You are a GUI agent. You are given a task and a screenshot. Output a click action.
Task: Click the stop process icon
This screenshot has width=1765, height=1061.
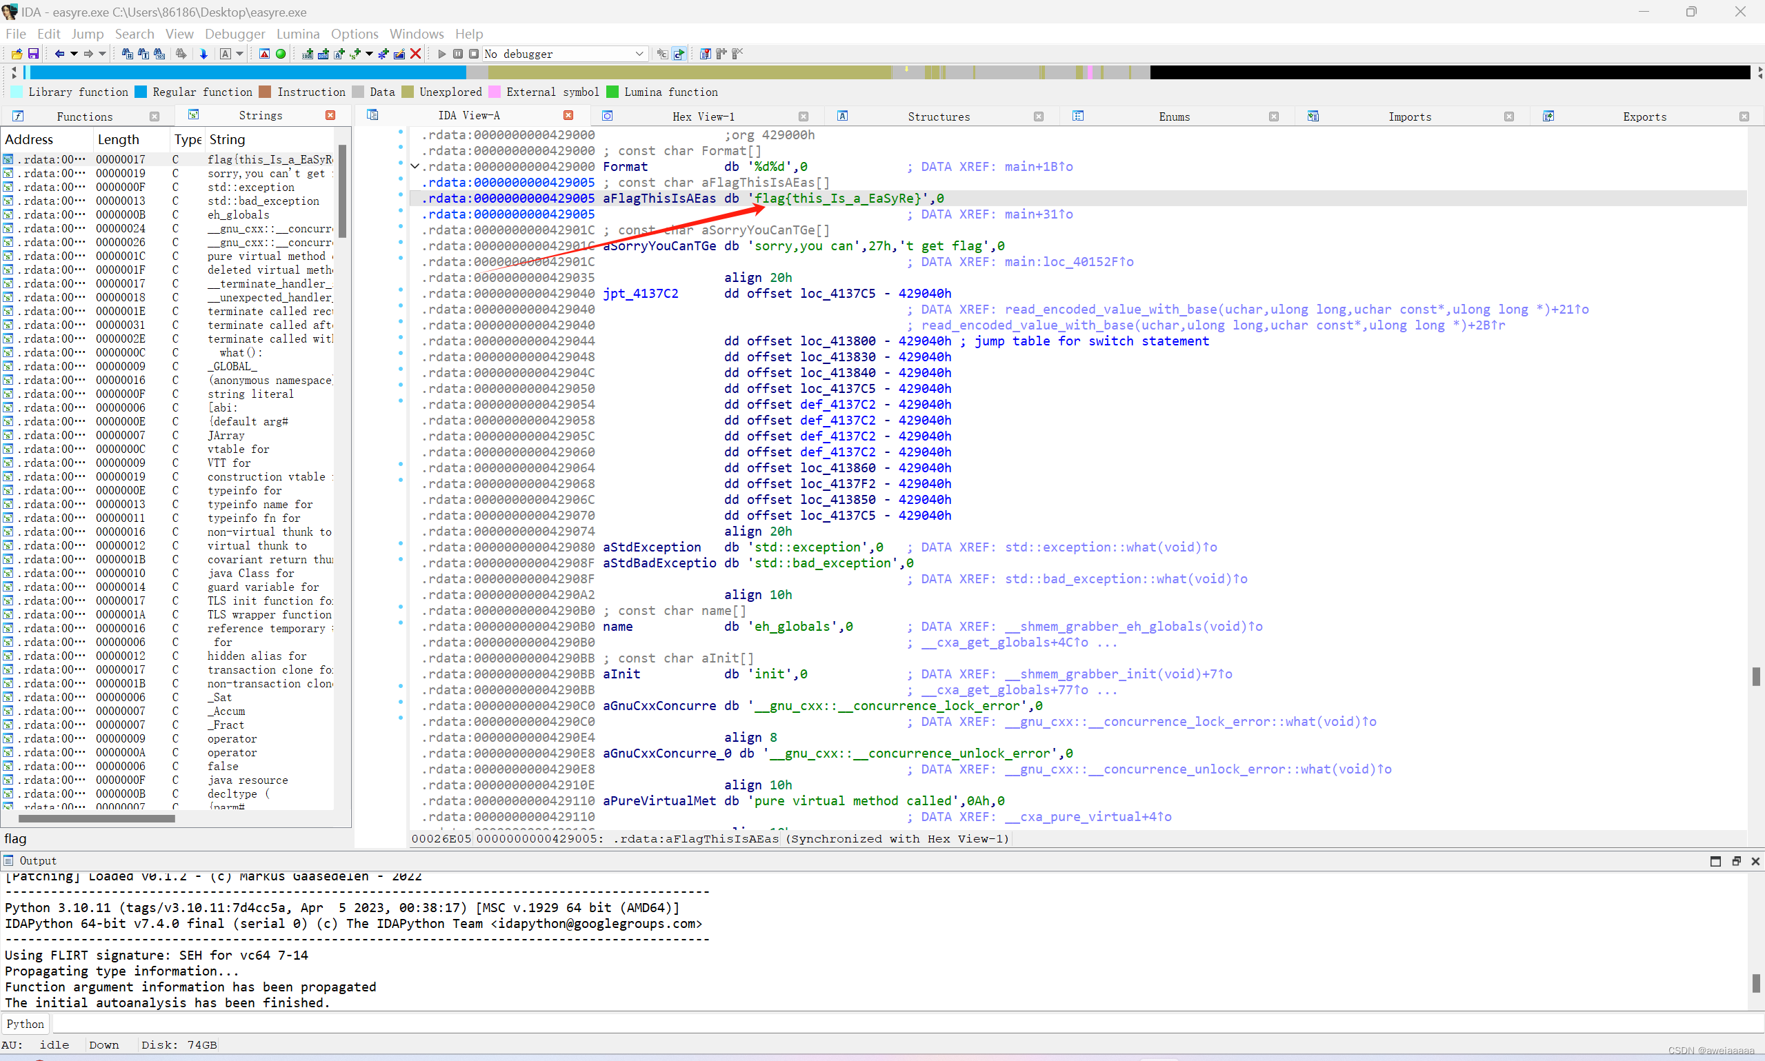pyautogui.click(x=473, y=54)
